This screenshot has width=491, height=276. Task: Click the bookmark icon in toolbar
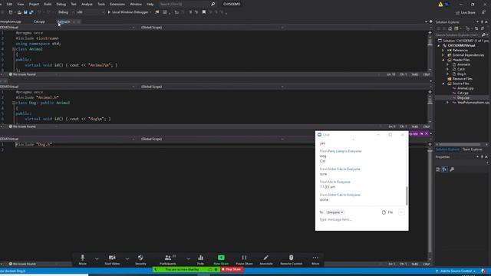click(204, 12)
